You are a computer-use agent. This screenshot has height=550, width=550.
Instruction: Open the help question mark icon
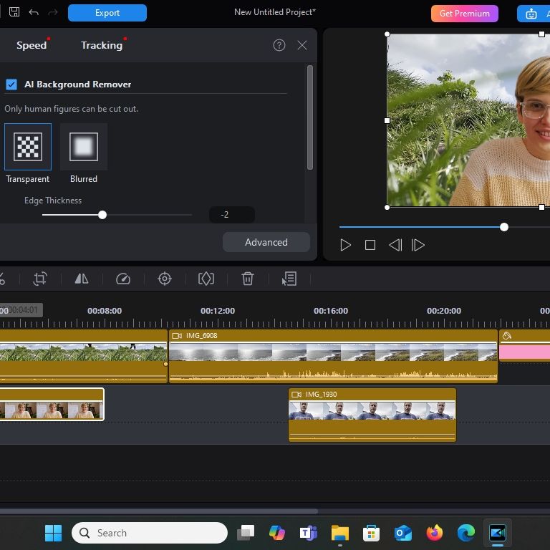tap(279, 45)
